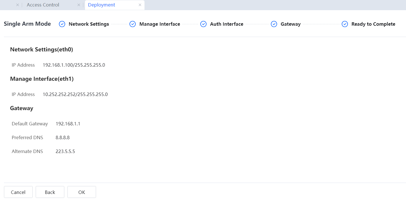Close the Access Control tab
406x201 pixels.
(79, 5)
